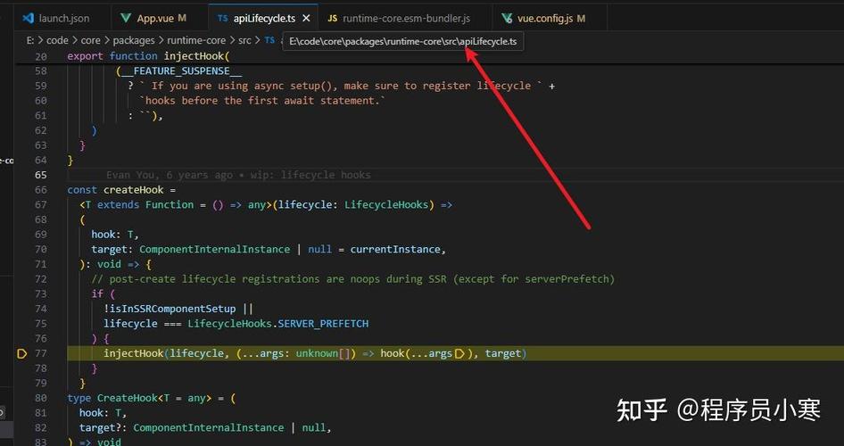The width and height of the screenshot is (844, 446).
Task: Click 'target' argument at end of line 77
Action: 503,353
